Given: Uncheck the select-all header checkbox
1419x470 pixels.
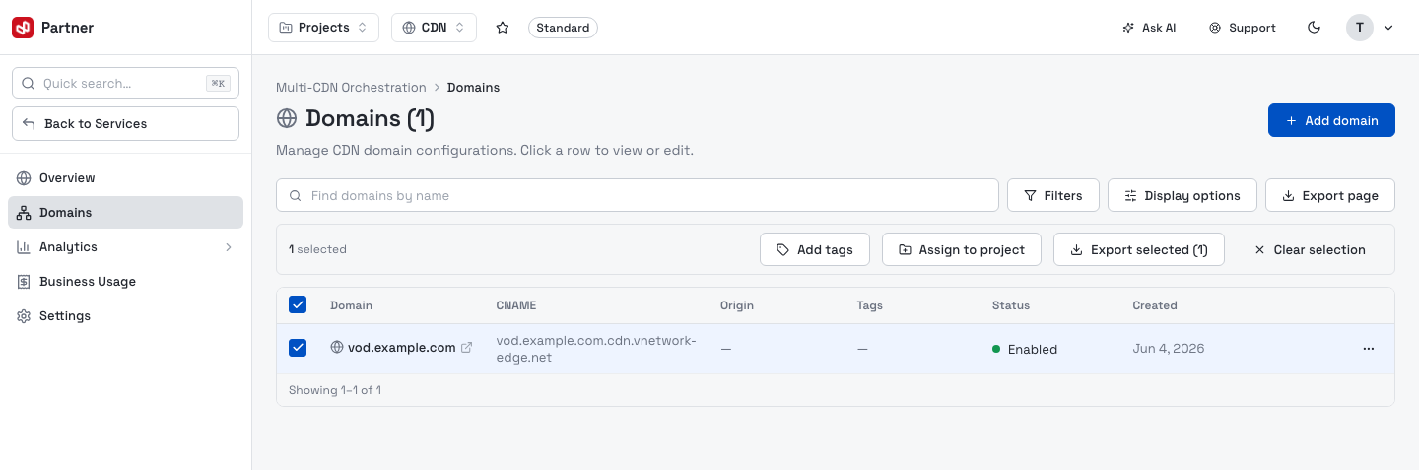Looking at the screenshot, I should (298, 304).
